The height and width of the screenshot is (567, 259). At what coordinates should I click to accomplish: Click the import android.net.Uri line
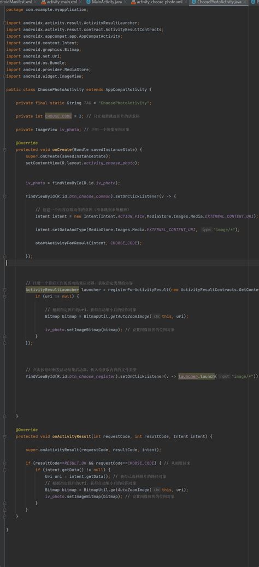click(x=34, y=56)
